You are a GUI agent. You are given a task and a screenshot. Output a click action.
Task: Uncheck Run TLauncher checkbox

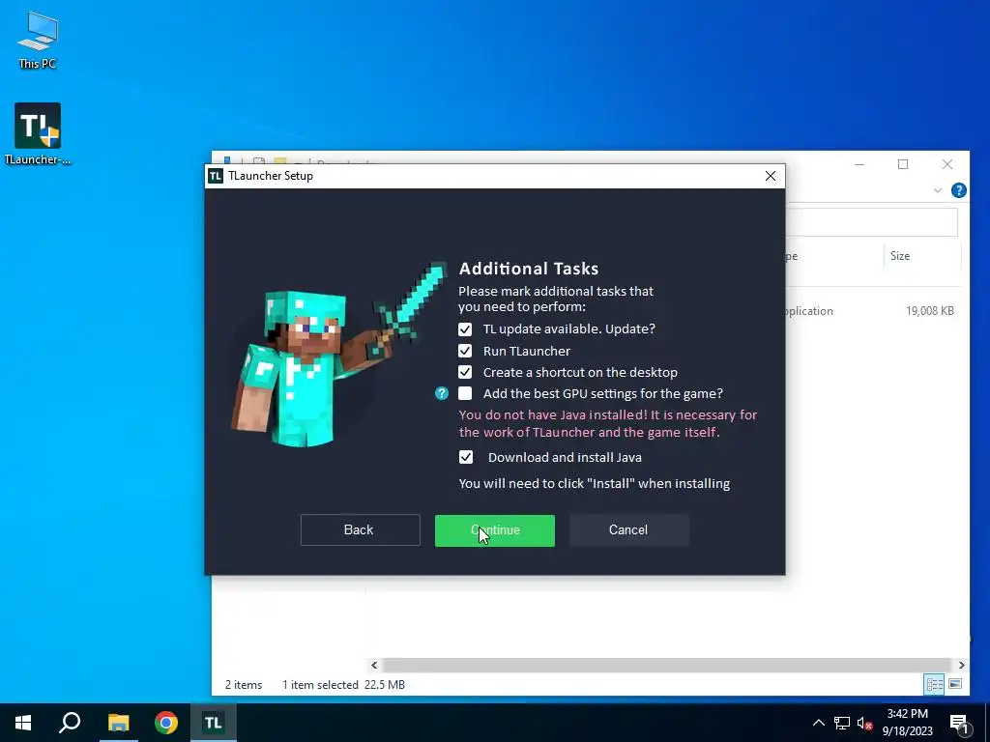(x=465, y=351)
